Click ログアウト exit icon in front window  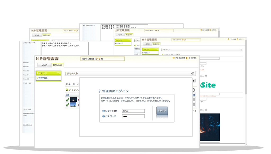click(x=187, y=58)
